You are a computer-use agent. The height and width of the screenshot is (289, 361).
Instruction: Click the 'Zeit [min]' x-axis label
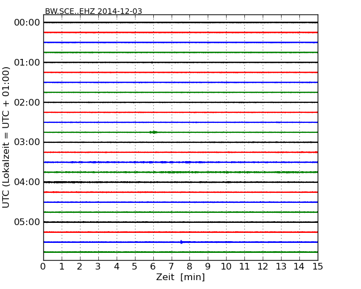pos(180,277)
